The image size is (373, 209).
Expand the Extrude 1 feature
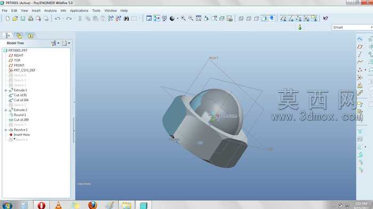6,90
